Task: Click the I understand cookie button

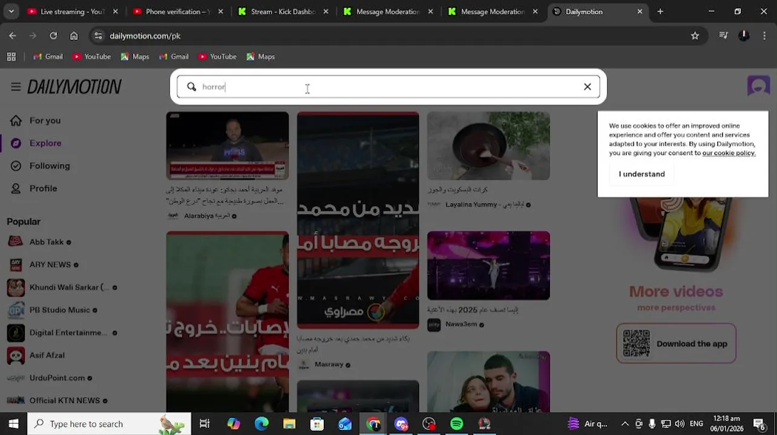Action: [x=641, y=174]
